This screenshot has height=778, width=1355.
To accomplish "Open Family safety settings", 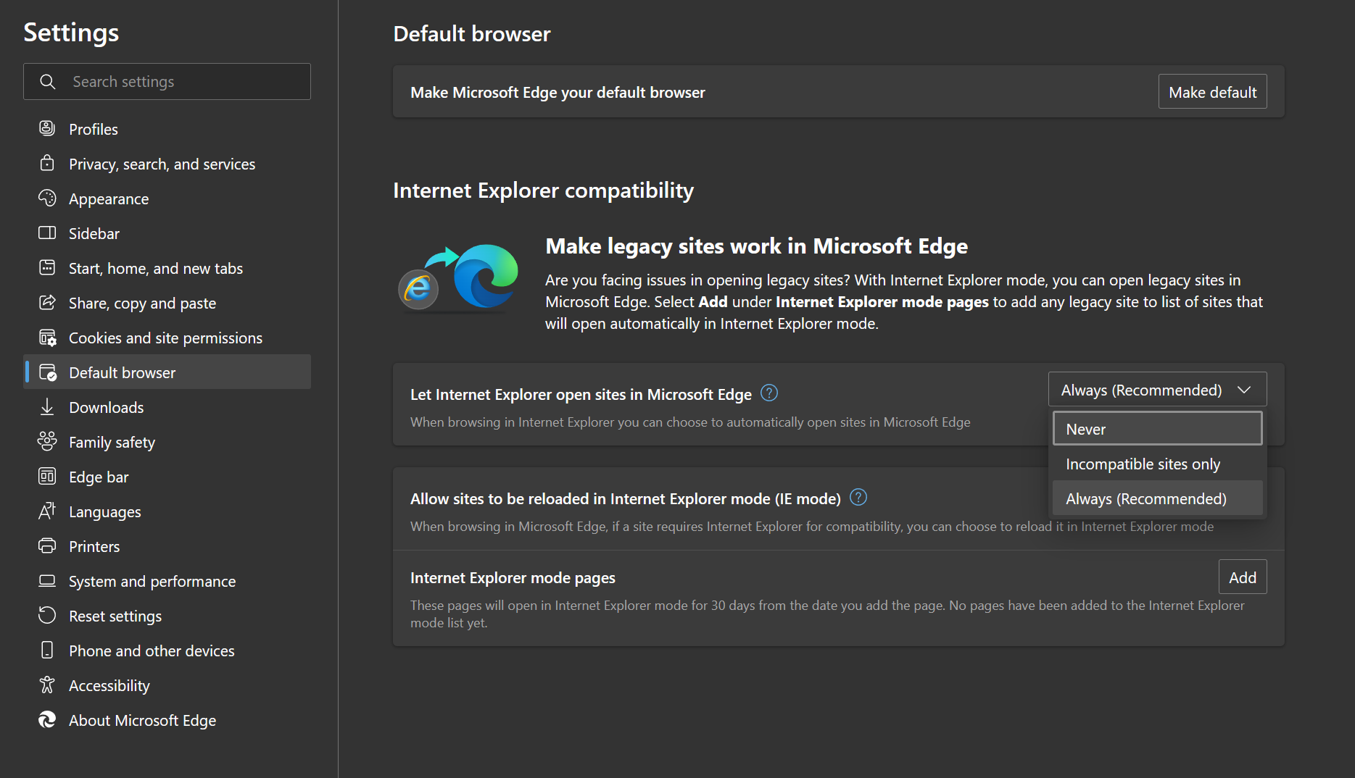I will (167, 442).
